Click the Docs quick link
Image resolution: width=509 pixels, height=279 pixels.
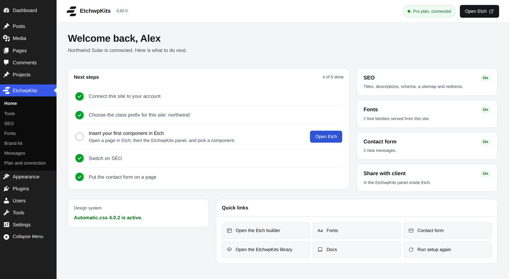point(357,250)
